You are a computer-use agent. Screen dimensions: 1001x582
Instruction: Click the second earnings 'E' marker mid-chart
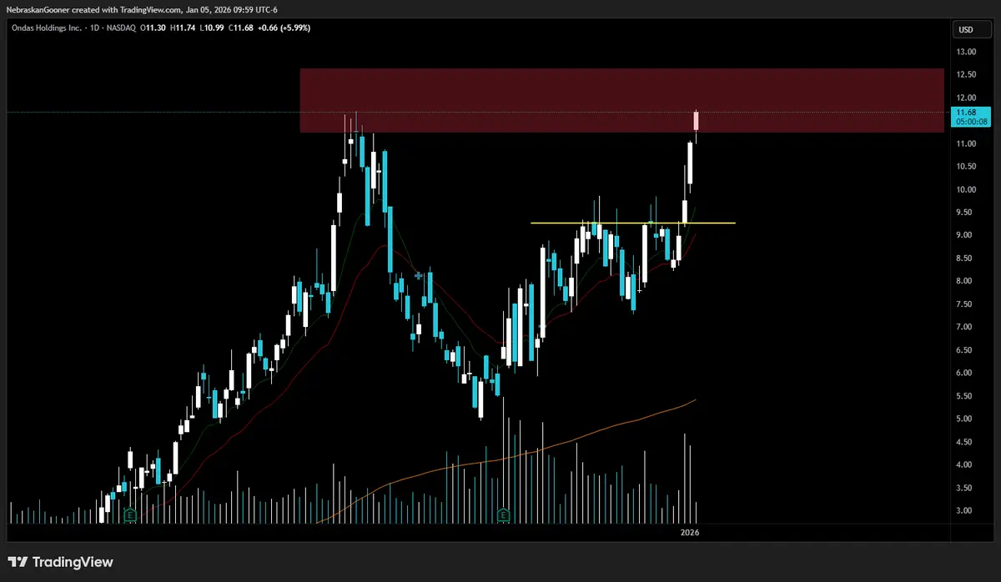(503, 515)
